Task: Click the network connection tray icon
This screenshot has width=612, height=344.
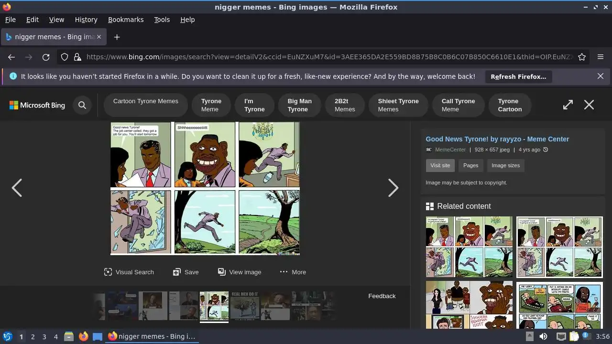Action: [x=561, y=336]
